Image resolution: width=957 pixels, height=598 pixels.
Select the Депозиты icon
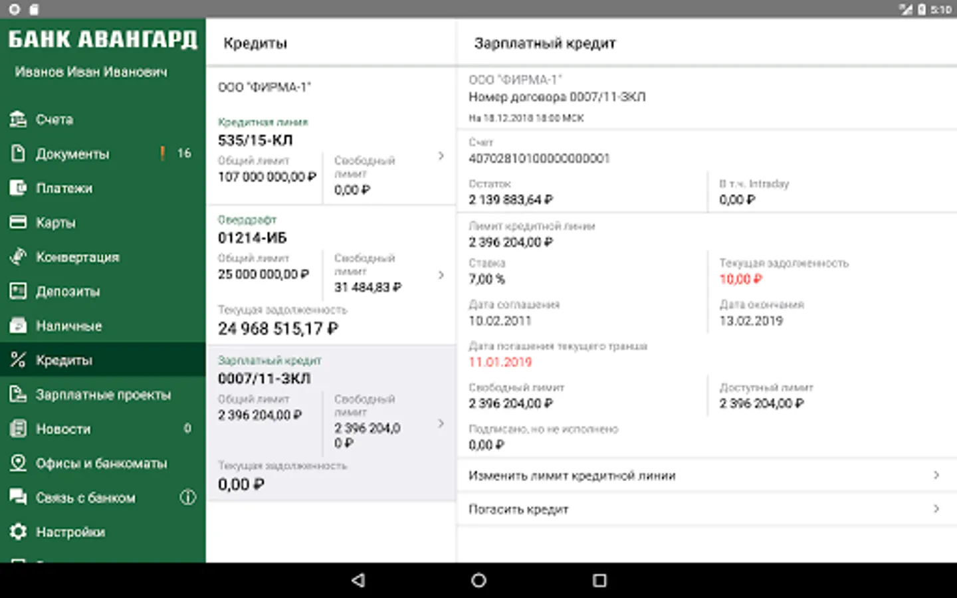pyautogui.click(x=18, y=291)
